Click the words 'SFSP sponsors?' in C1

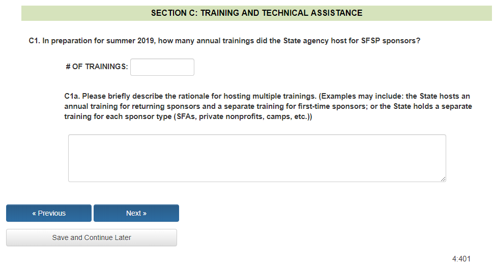pos(391,41)
